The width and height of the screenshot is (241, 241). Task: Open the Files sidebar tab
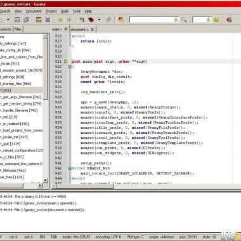(x=18, y=29)
